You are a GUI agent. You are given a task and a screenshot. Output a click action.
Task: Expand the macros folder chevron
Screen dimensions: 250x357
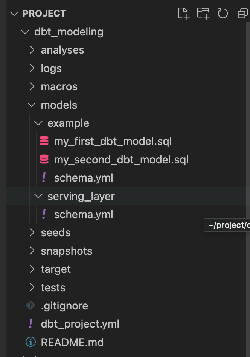[x=32, y=86]
